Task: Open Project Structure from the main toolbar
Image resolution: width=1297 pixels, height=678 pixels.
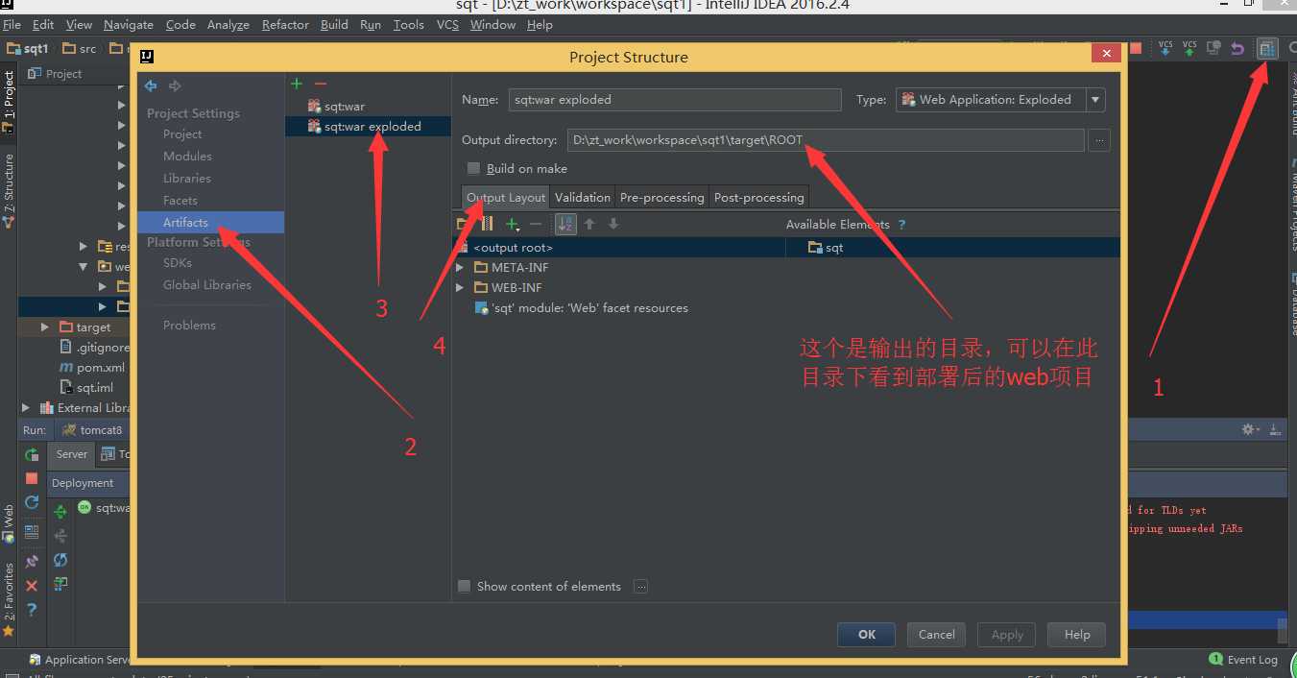Action: 1267,48
